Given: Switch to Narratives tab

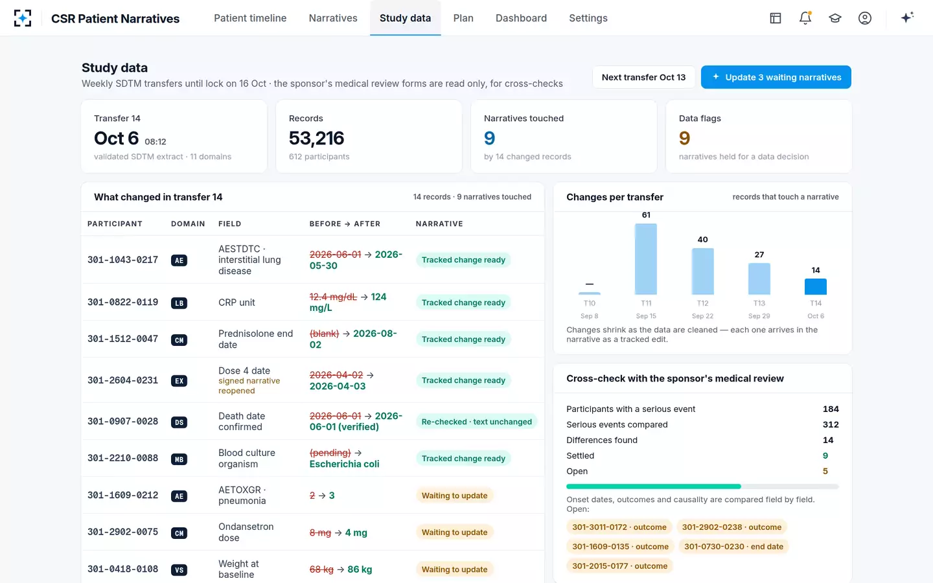Looking at the screenshot, I should [333, 18].
